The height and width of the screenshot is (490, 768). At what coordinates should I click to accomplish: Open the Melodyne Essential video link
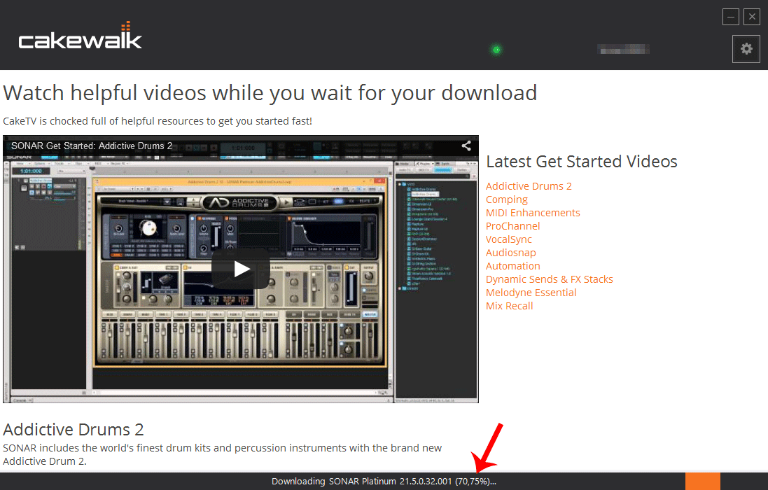(531, 293)
